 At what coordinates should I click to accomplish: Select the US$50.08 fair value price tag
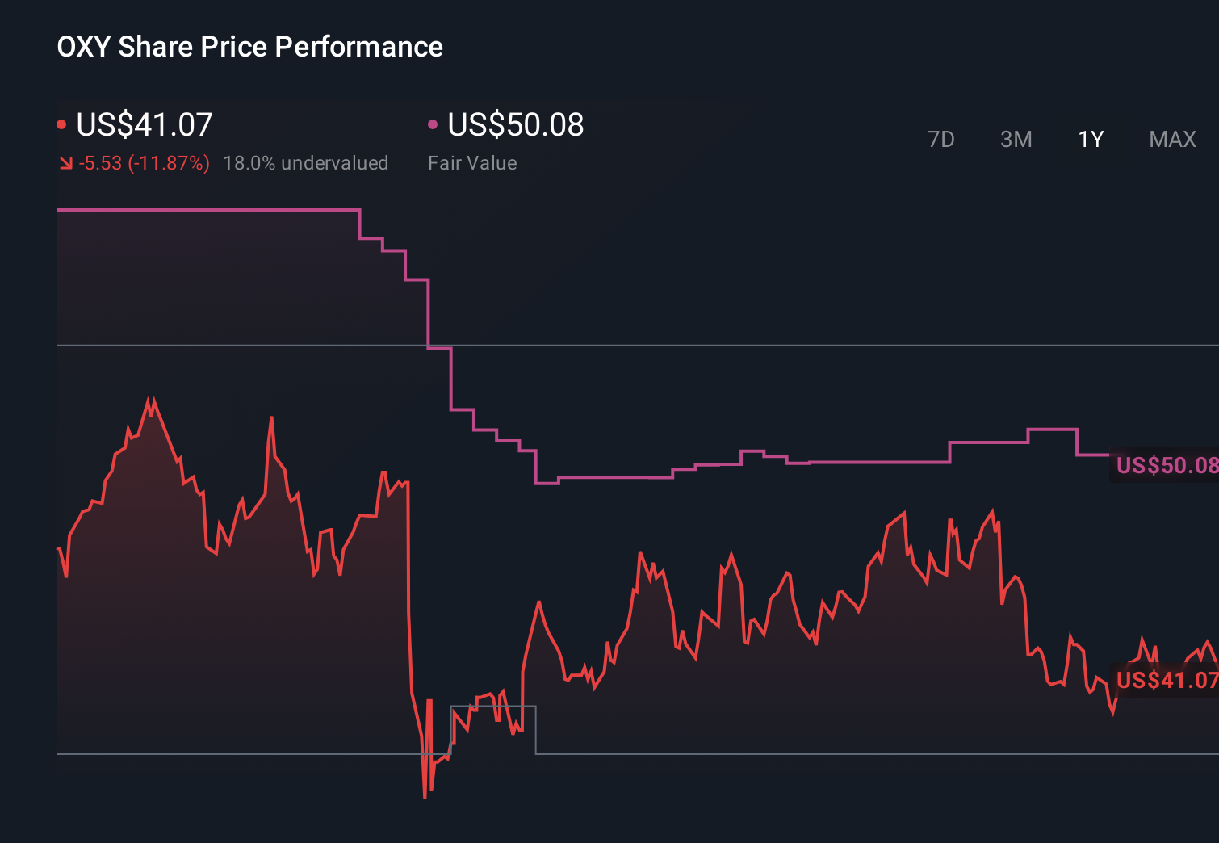1166,465
